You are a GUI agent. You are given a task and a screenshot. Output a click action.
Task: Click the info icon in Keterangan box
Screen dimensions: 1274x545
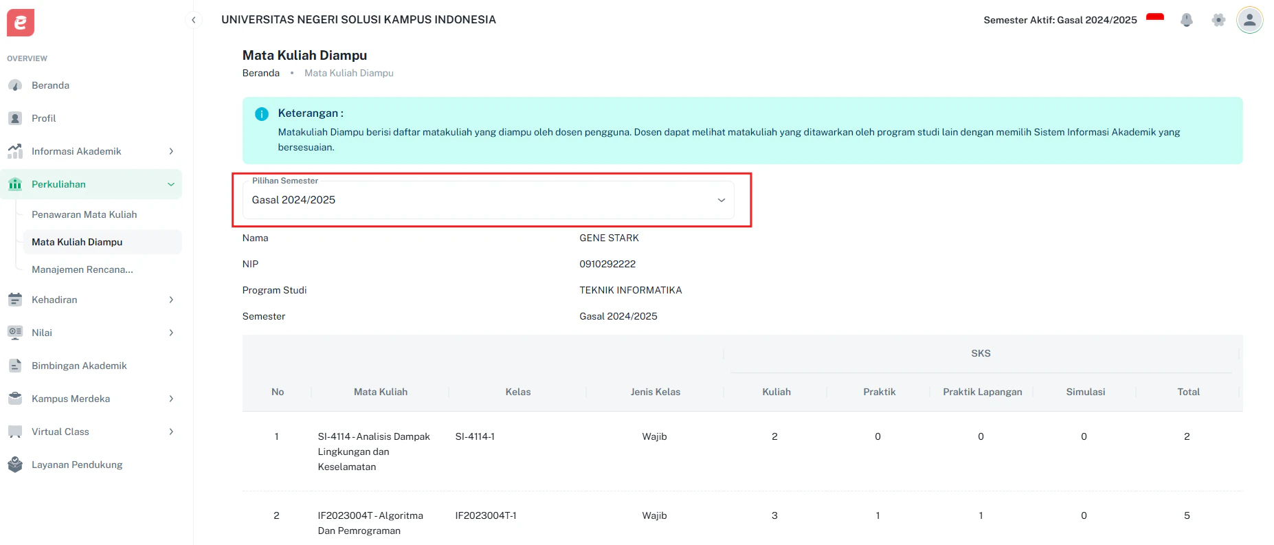click(262, 114)
